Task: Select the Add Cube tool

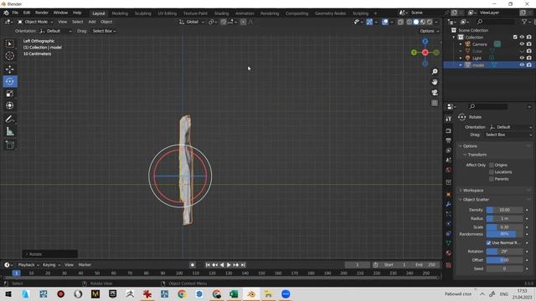Action: coord(9,145)
